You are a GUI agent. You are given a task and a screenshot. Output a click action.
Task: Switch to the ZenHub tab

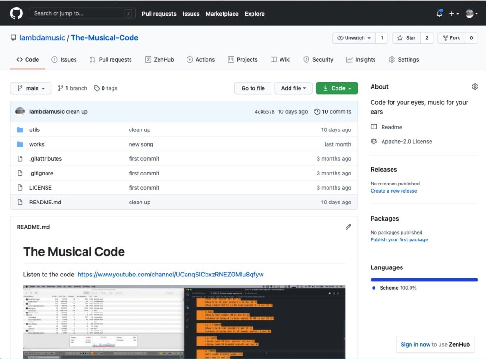coord(159,59)
